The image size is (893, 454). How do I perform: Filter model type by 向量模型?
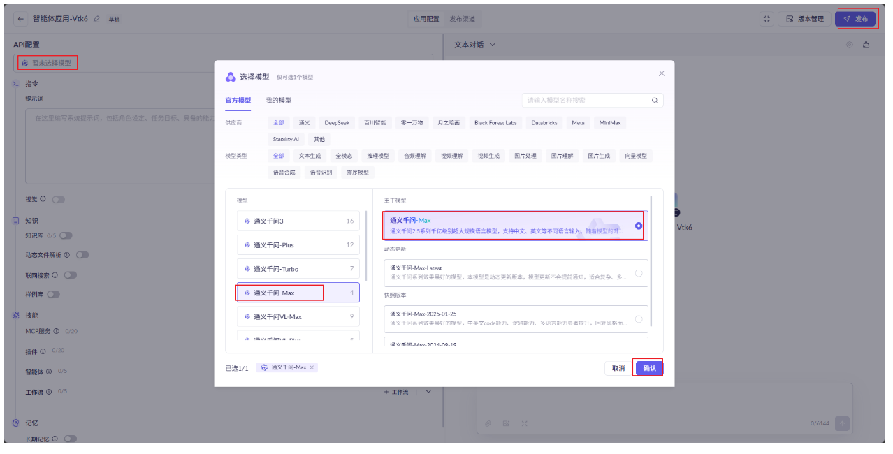[x=636, y=156]
